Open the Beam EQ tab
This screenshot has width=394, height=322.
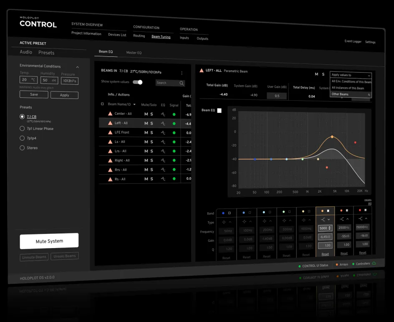click(106, 51)
